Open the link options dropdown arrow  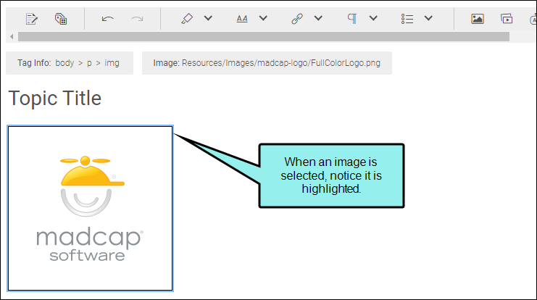point(318,18)
